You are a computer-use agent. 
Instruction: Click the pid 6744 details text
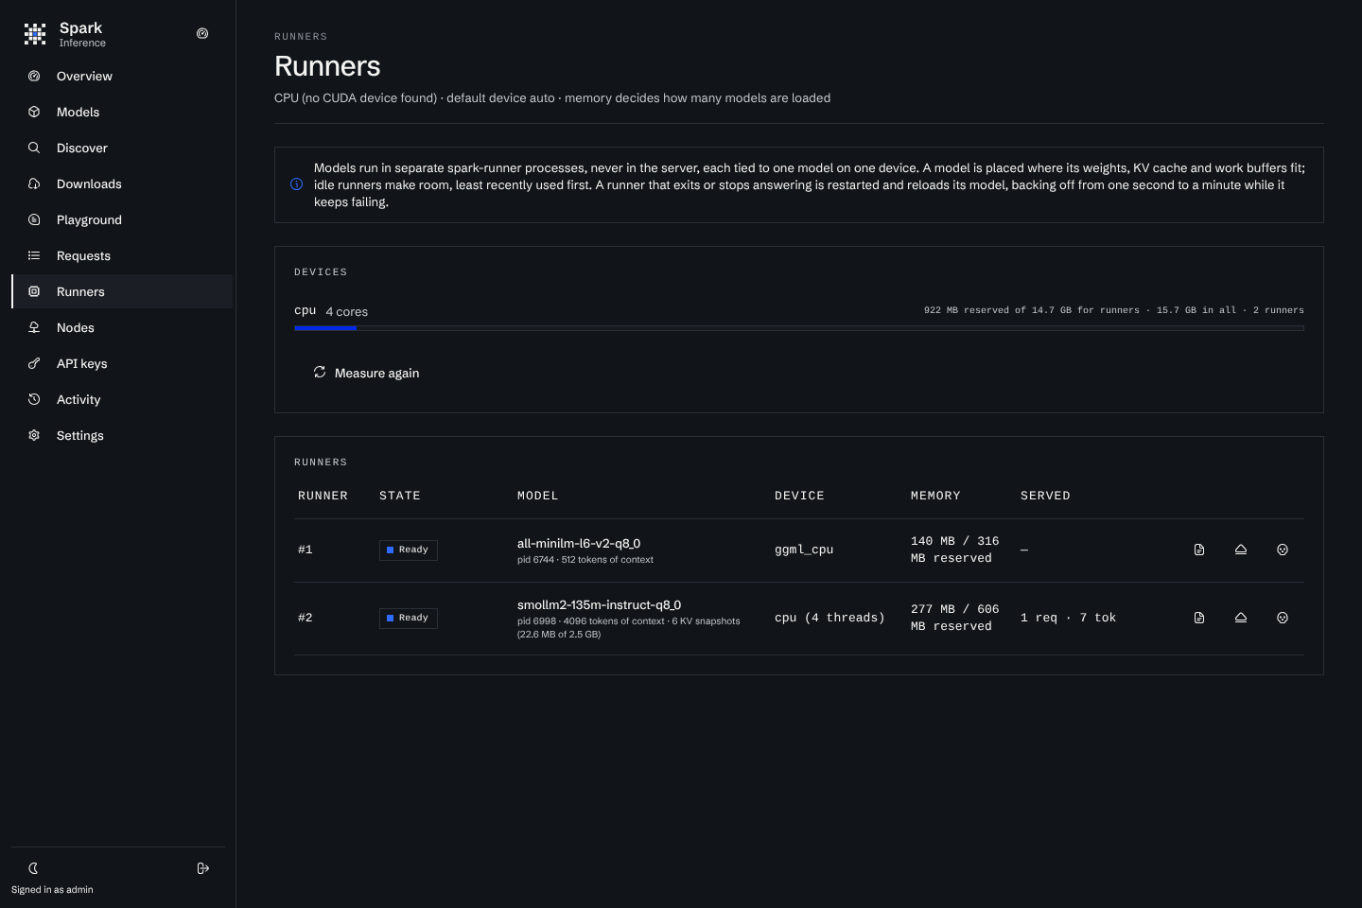[x=585, y=560]
